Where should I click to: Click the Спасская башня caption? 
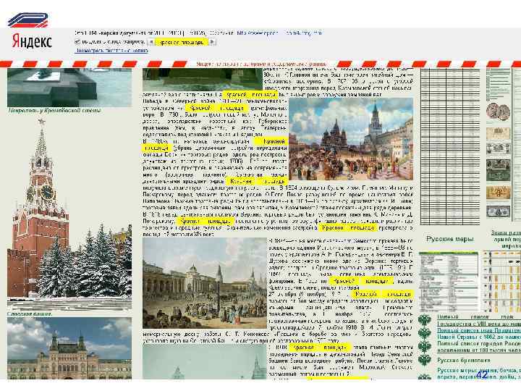30,314
